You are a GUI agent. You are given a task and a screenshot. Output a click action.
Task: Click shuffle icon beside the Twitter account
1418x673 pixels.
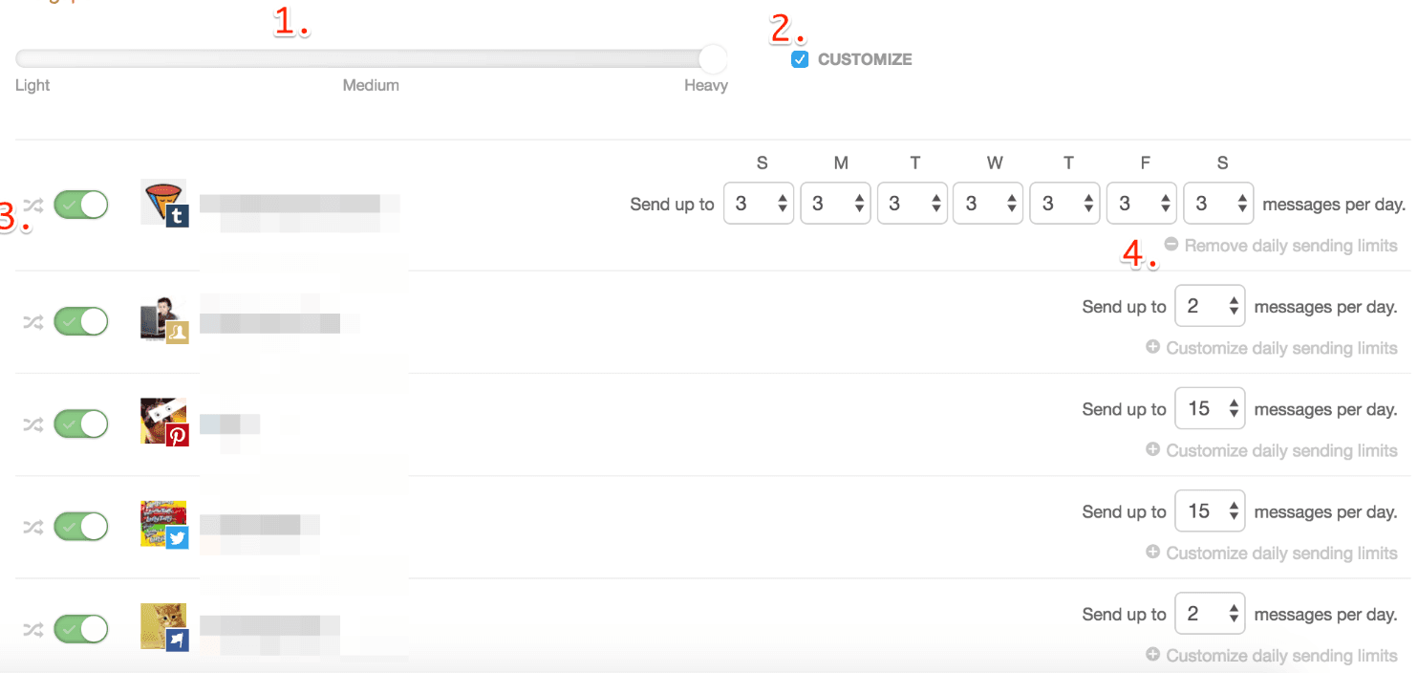[x=33, y=527]
